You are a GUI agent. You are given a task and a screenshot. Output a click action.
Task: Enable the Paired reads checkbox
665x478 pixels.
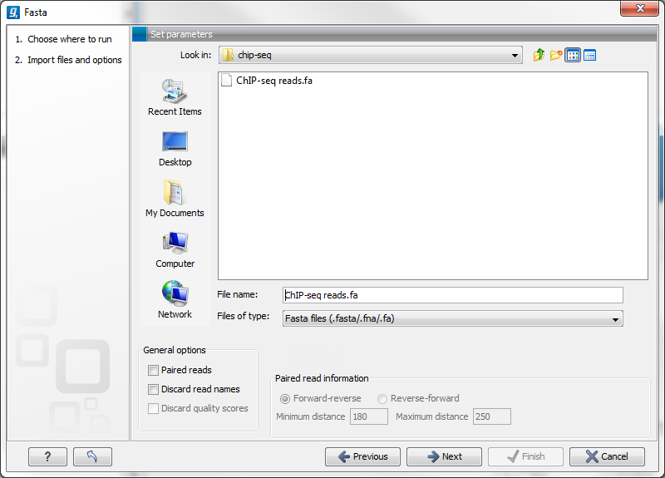coord(153,371)
